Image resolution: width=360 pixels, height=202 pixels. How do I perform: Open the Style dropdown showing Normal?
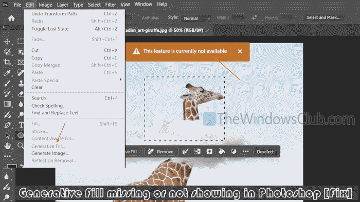(196, 18)
